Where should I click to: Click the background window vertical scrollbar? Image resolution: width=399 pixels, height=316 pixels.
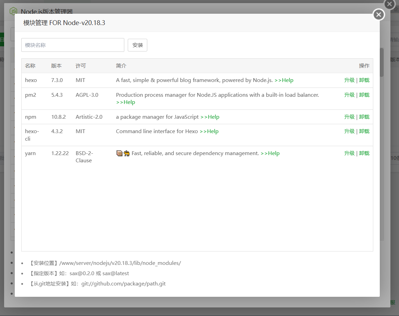381,62
